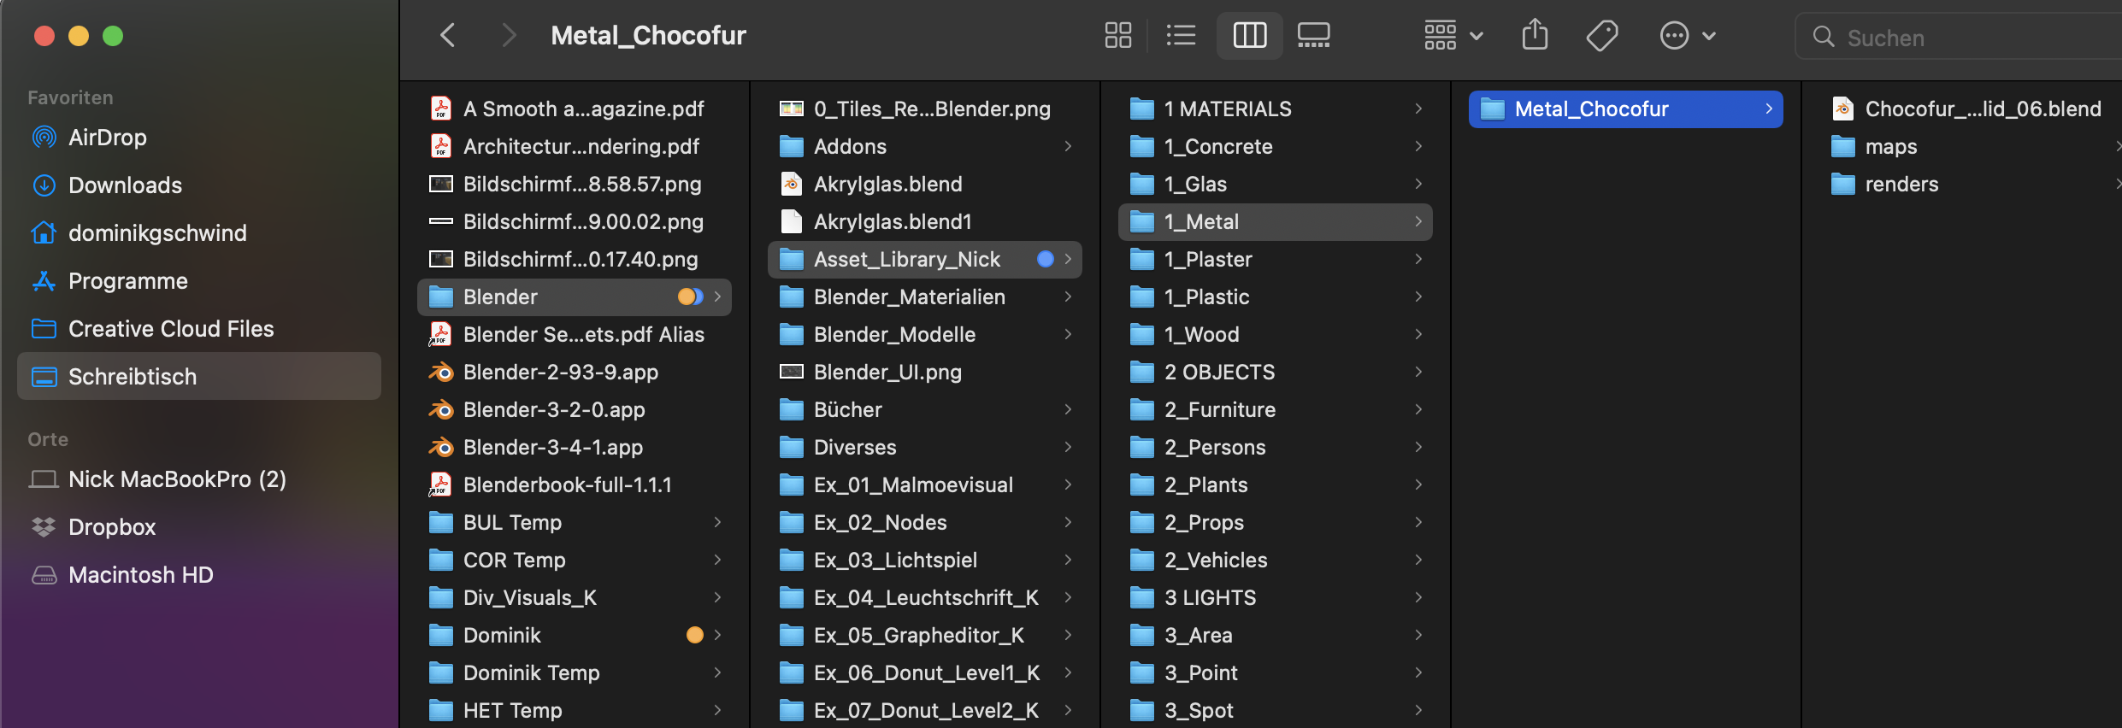Expand the Metal_Chocofur folder chevron
Screen dimensions: 2122x728
tap(1770, 109)
